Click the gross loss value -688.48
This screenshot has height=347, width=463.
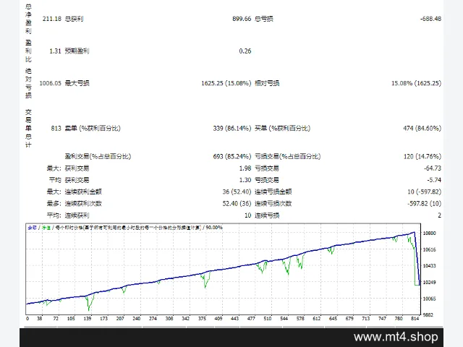click(x=430, y=19)
